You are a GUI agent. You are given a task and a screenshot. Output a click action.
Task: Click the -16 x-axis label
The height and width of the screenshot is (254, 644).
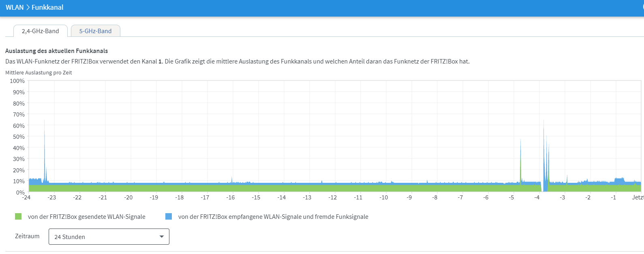click(x=230, y=197)
